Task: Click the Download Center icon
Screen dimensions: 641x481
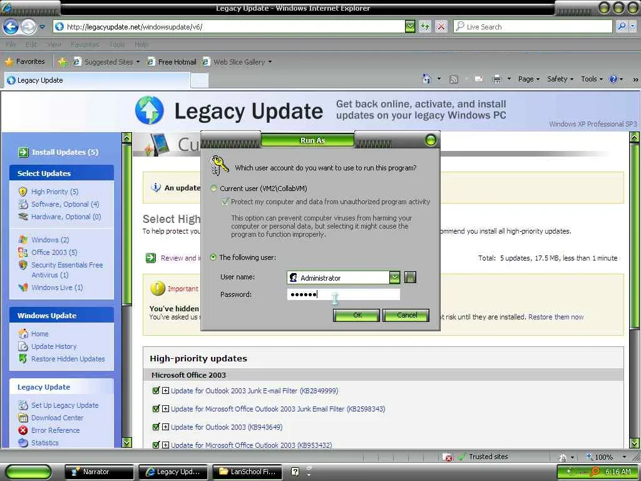Action: coord(23,418)
